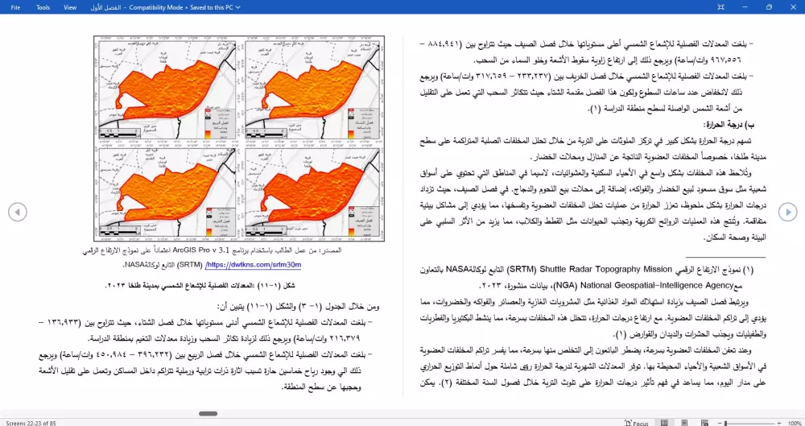The width and height of the screenshot is (805, 426).
Task: Click the zoom slider handle
Action: pyautogui.click(x=725, y=423)
